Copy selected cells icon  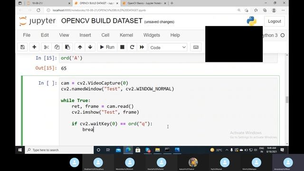[57, 47]
